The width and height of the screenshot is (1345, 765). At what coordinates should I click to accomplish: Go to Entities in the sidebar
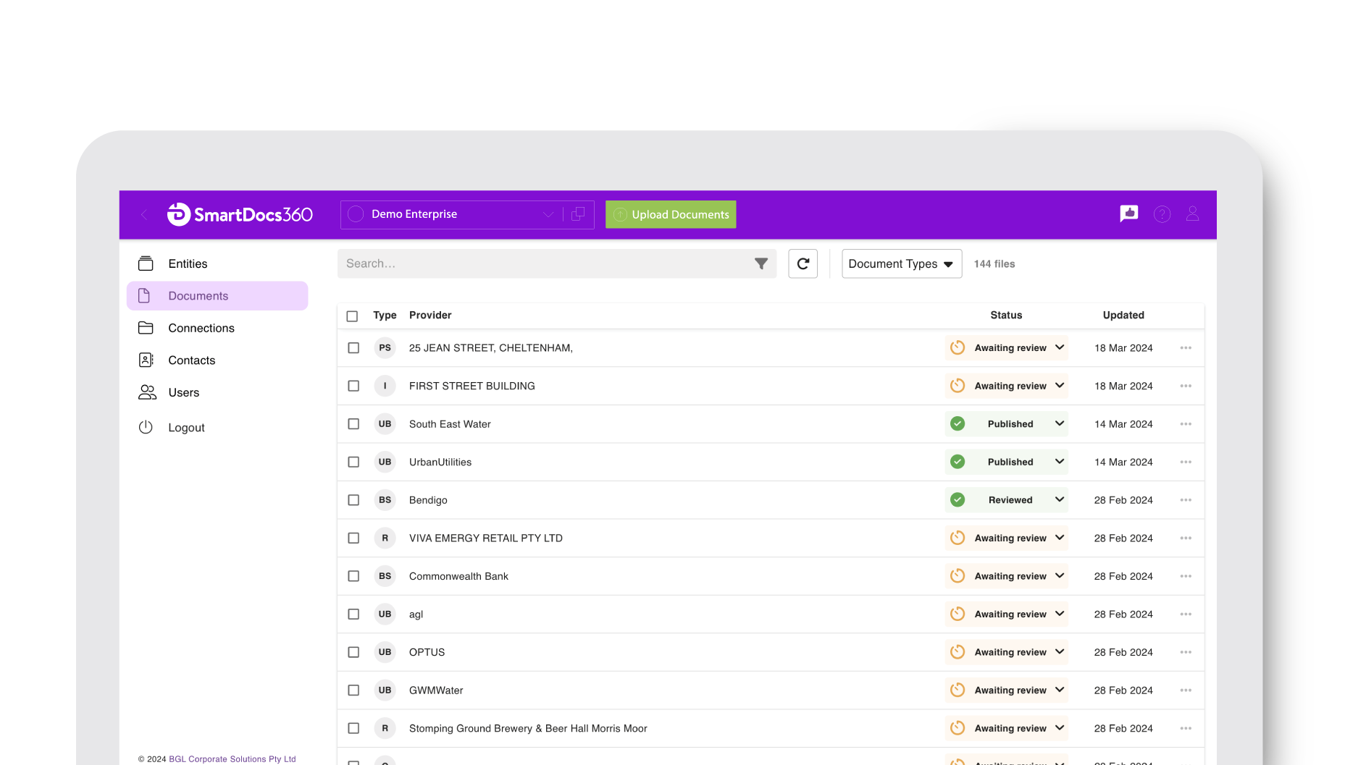tap(188, 264)
